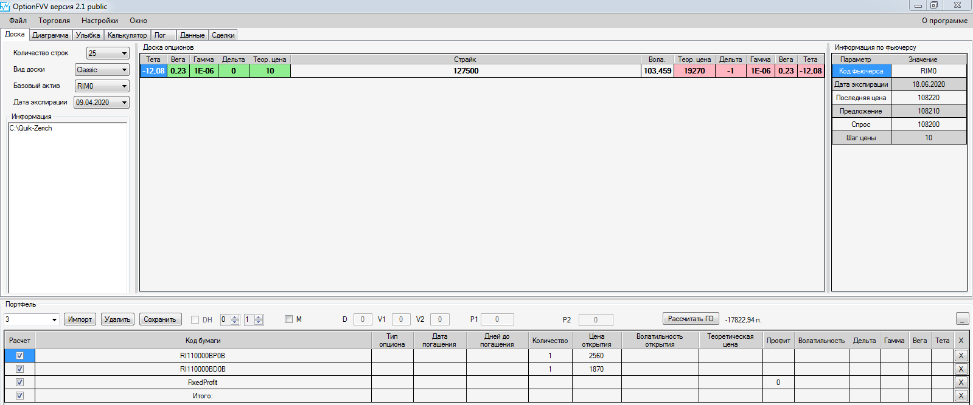Click the D input field
Screen dimensions: 973x405
point(363,319)
